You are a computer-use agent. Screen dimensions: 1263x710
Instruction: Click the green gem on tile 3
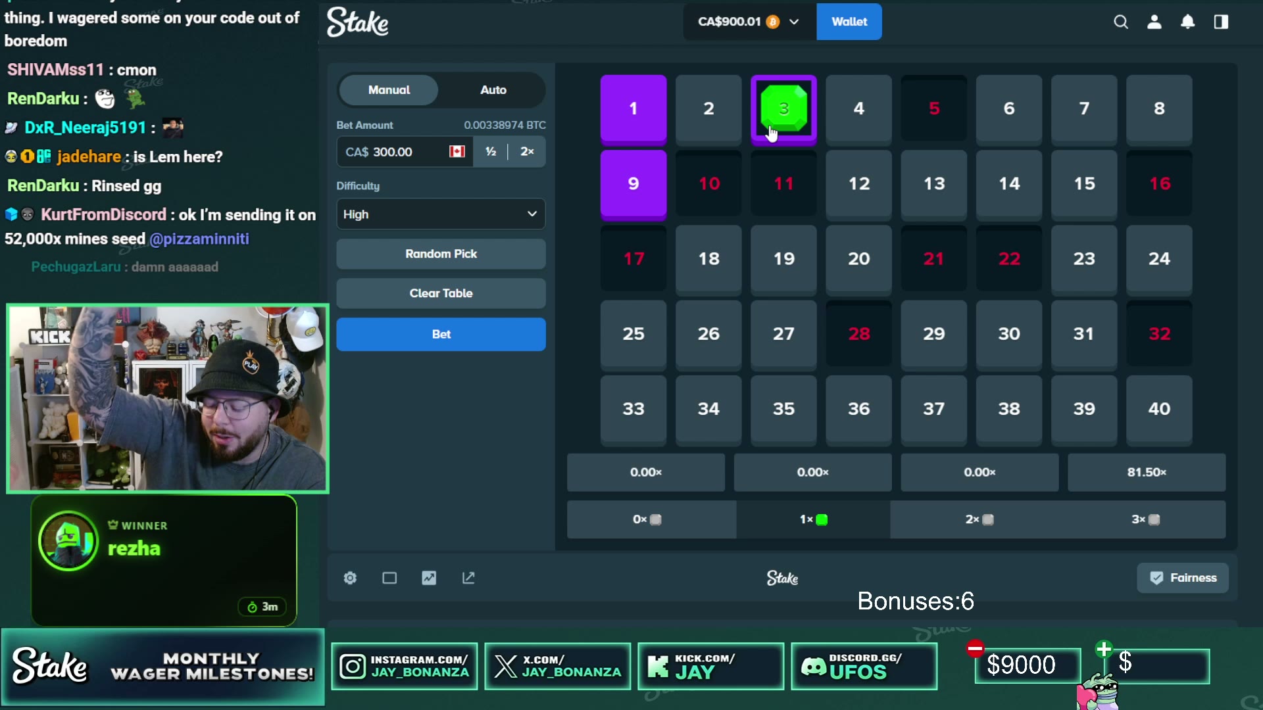coord(783,108)
